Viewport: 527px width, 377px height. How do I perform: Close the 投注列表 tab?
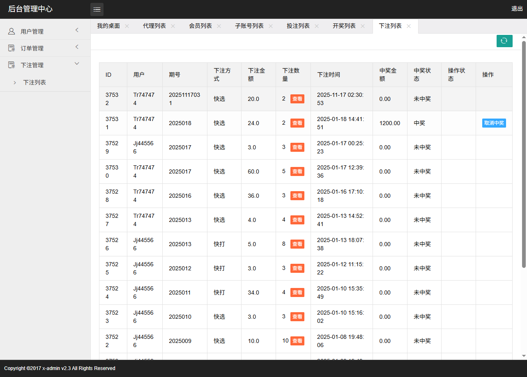coord(316,25)
